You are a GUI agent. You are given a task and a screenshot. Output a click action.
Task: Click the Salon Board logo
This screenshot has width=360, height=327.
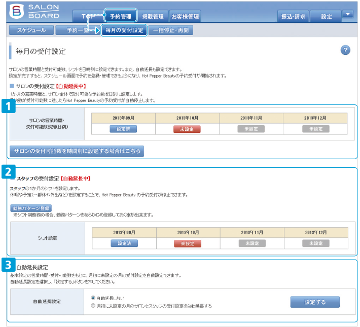click(33, 12)
